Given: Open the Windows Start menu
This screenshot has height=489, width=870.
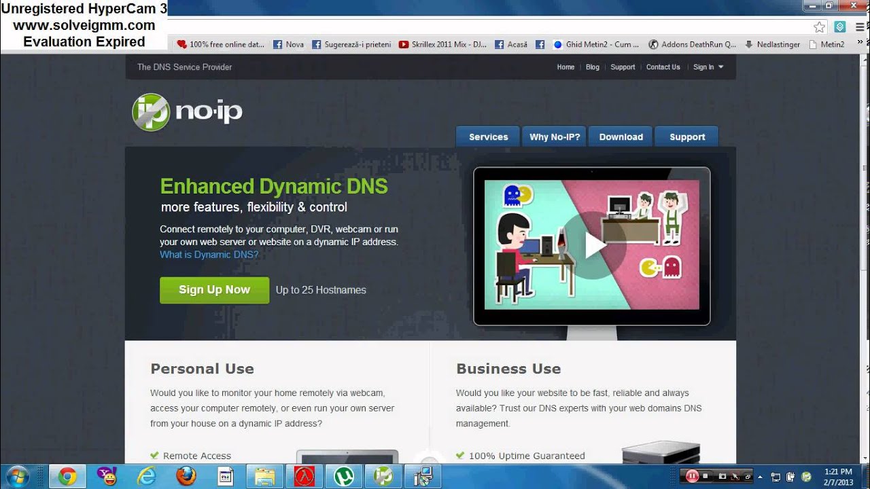Looking at the screenshot, I should pos(16,476).
